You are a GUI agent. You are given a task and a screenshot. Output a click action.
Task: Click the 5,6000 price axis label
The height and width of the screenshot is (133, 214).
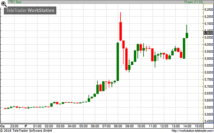click(x=209, y=100)
